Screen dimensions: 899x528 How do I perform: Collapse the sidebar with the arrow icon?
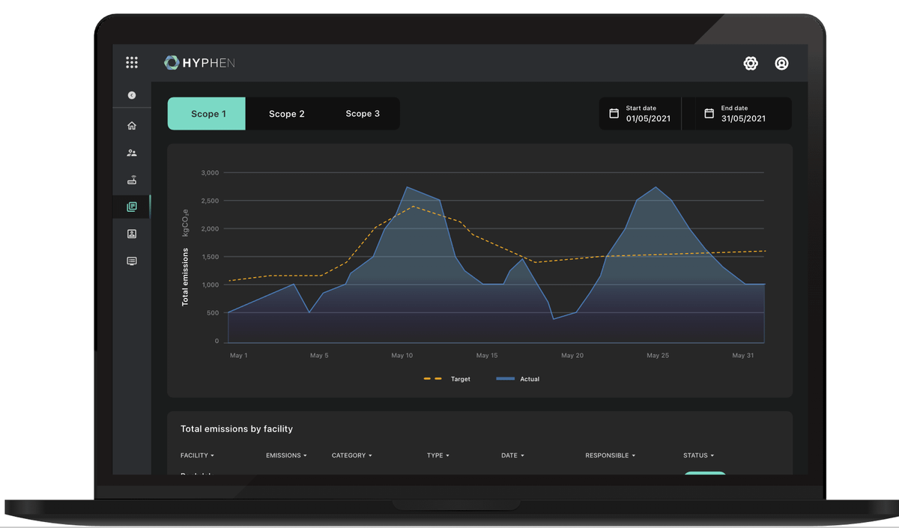point(132,95)
